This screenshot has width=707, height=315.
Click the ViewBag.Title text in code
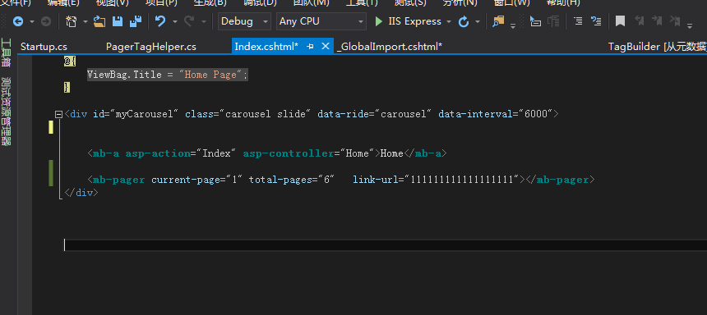pos(124,75)
